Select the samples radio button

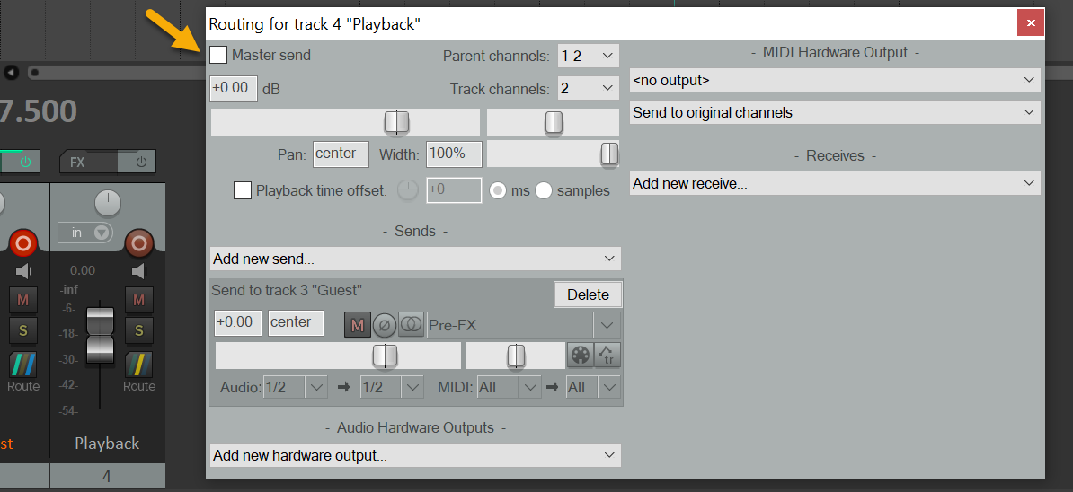pyautogui.click(x=544, y=190)
